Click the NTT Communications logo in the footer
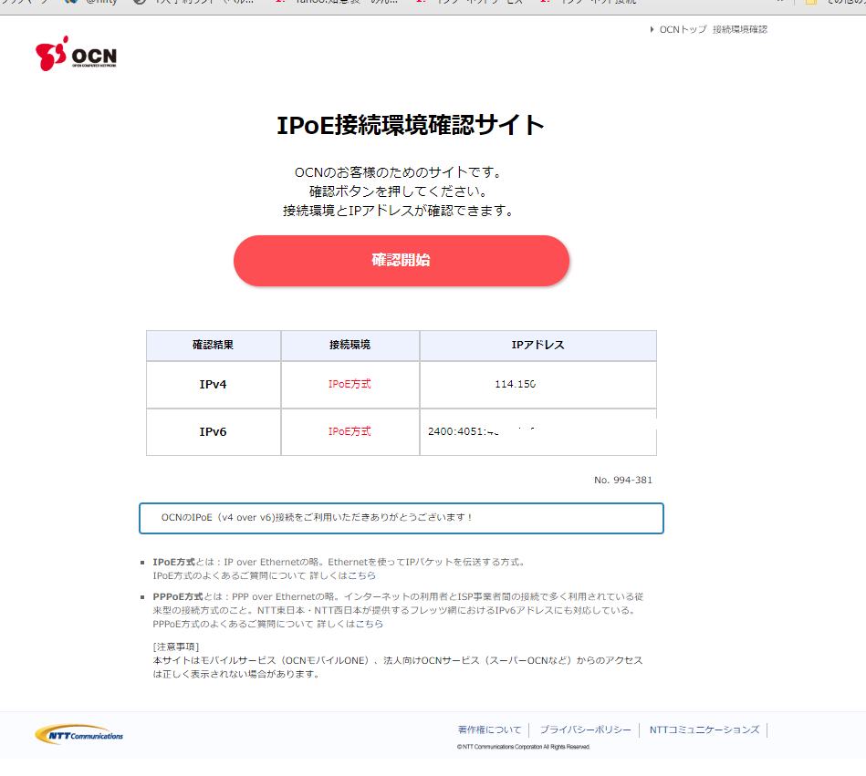The image size is (866, 776). coord(79,735)
